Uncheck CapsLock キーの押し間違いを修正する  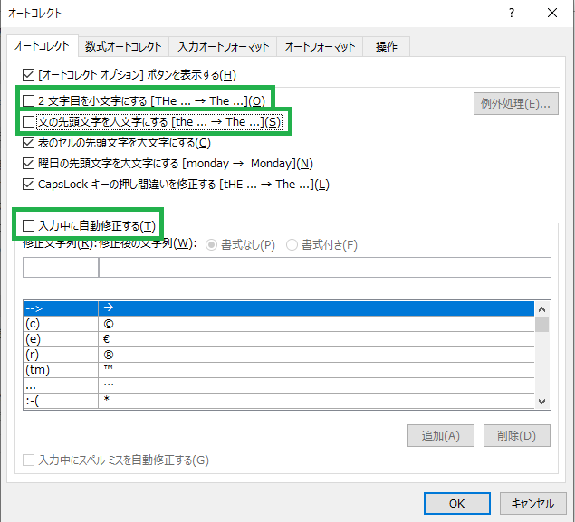[x=28, y=185]
